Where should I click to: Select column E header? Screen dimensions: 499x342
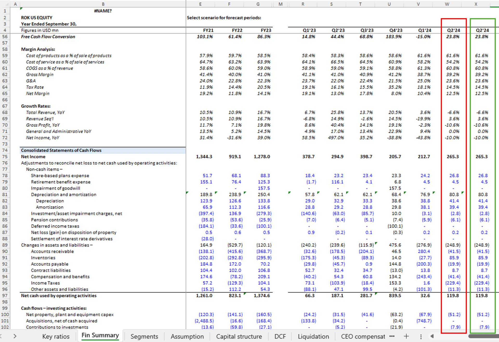[200, 4]
